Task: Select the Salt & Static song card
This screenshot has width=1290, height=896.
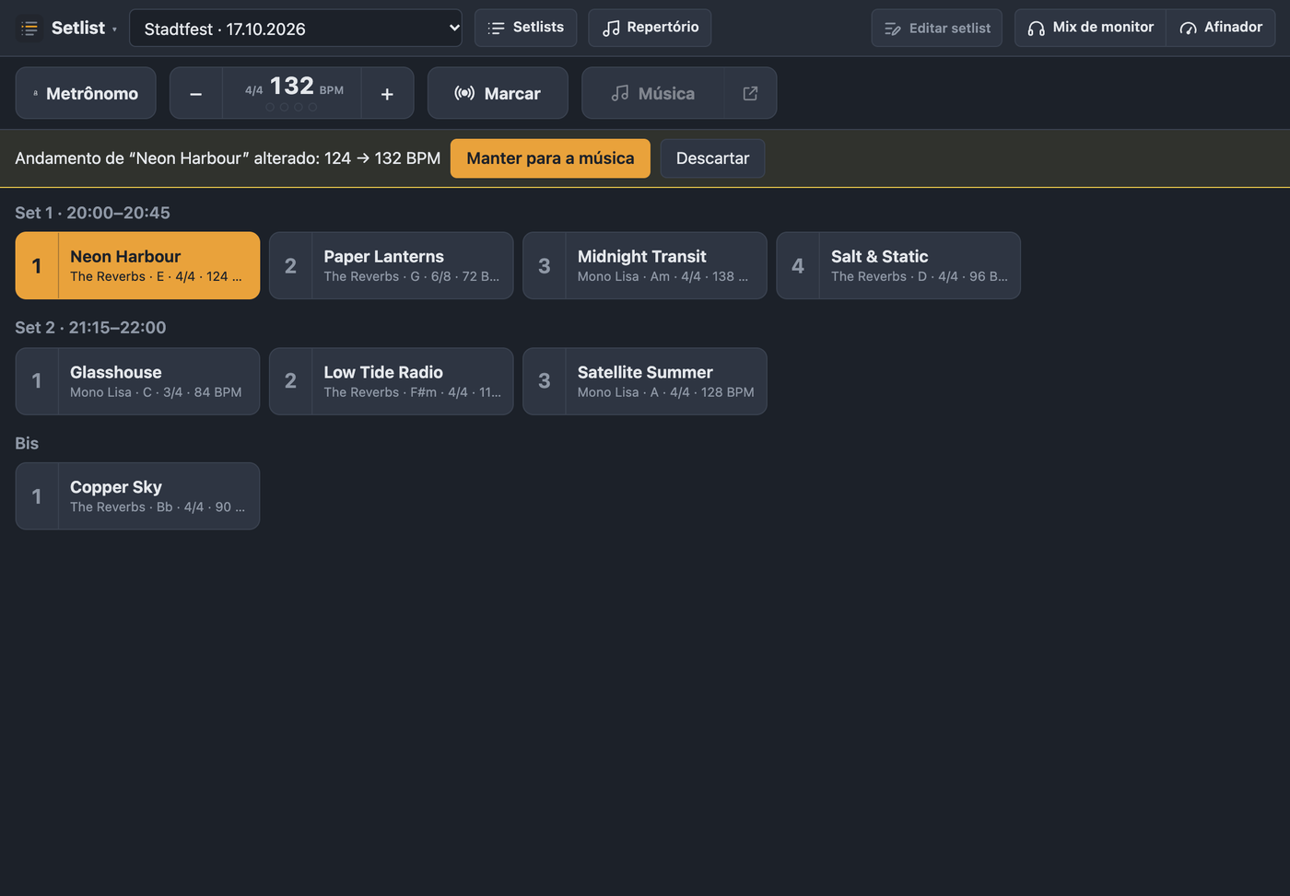Action: point(898,265)
